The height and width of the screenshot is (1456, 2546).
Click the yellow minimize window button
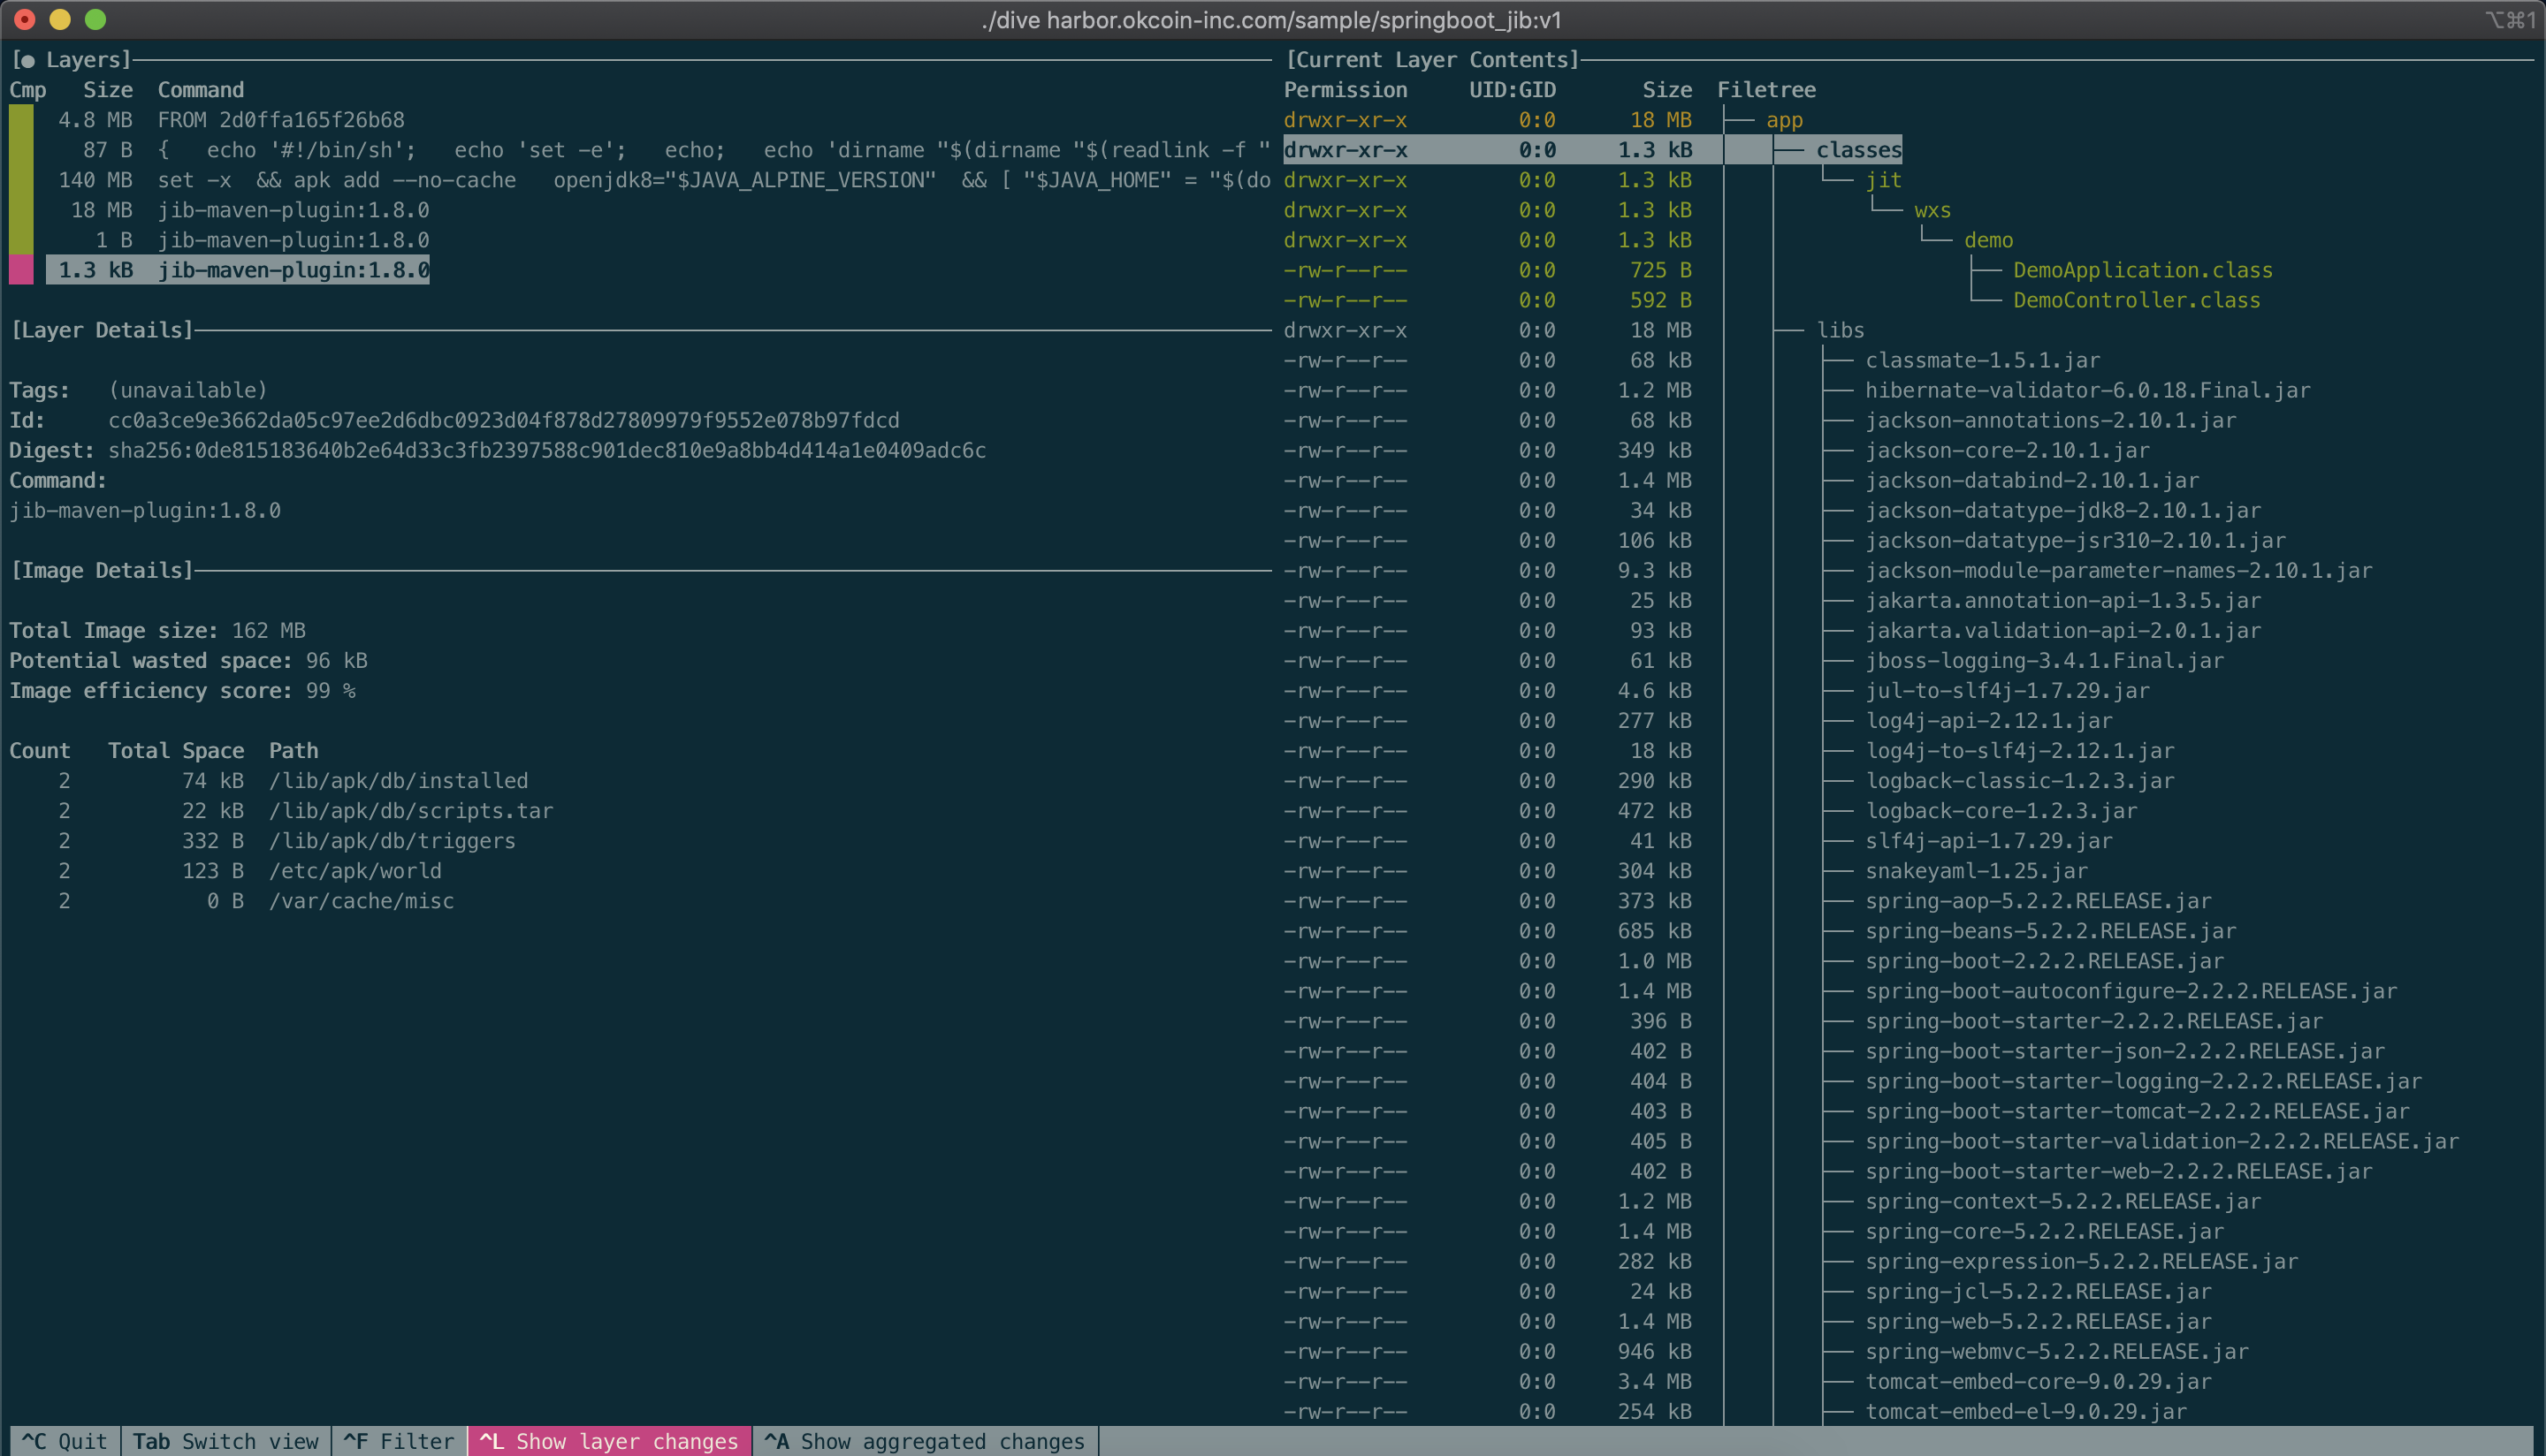pyautogui.click(x=60, y=19)
